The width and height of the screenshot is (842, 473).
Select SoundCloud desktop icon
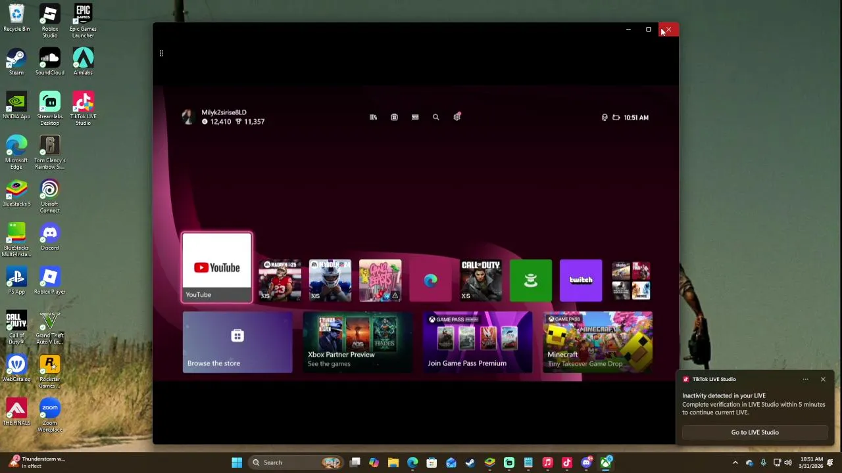[50, 62]
